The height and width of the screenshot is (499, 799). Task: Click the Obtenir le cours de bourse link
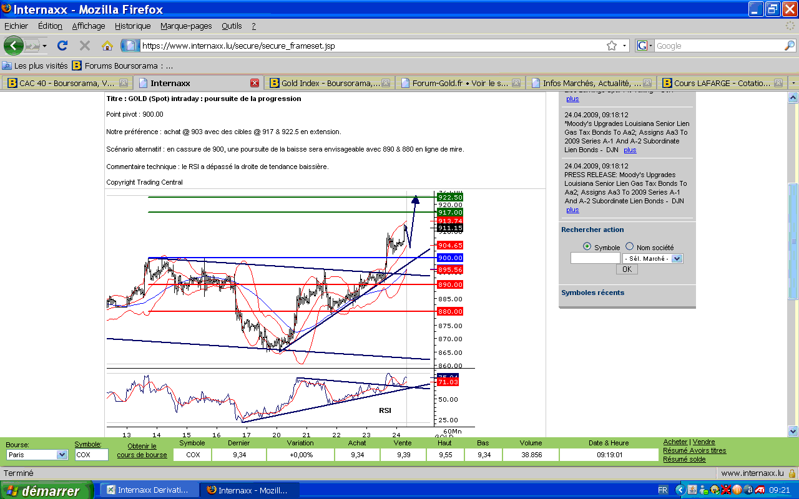142,450
